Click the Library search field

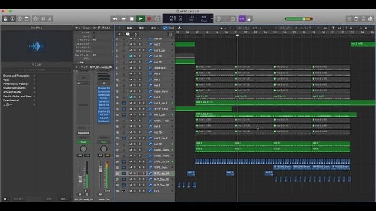click(x=36, y=70)
